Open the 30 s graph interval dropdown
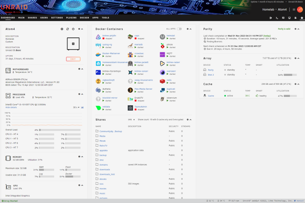Screen dimensions: 305x203 coord(76,108)
